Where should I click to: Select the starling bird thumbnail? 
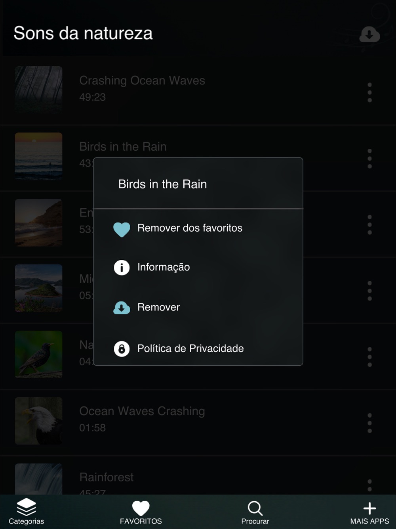click(x=38, y=355)
